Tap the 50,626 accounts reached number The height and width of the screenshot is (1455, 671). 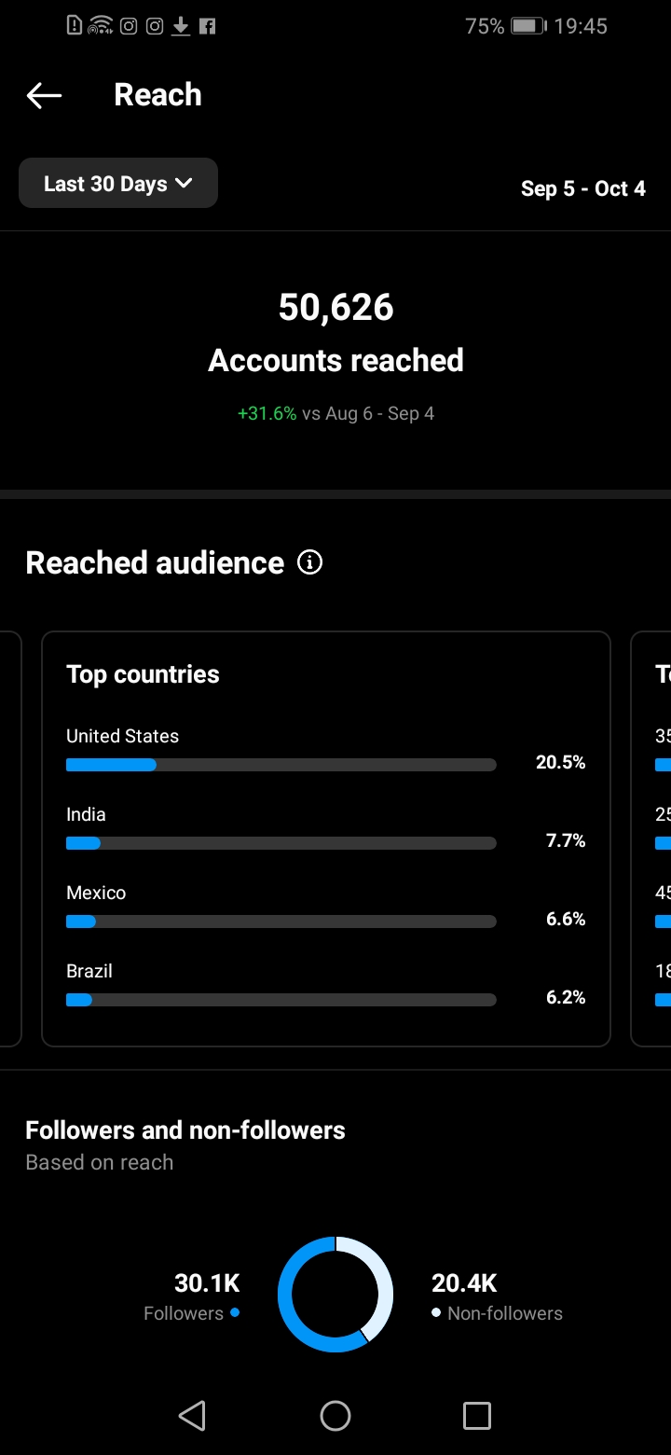tap(335, 307)
